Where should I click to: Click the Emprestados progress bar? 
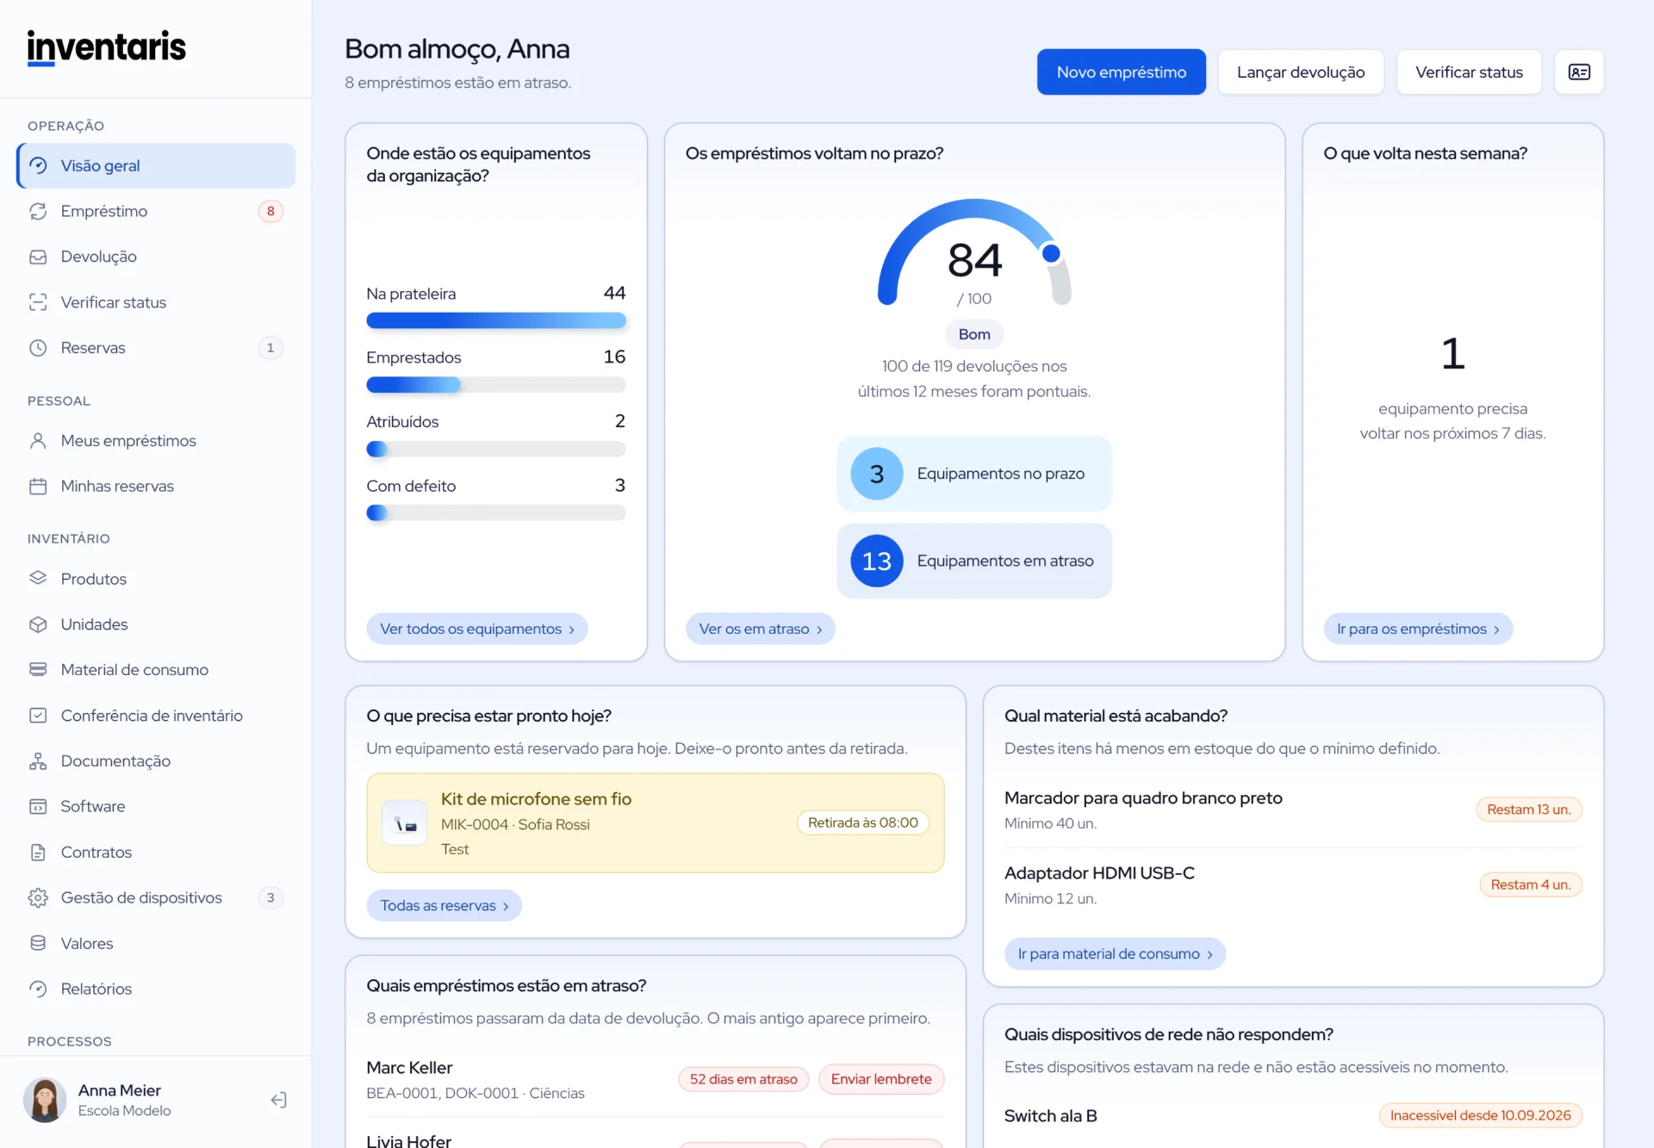496,385
